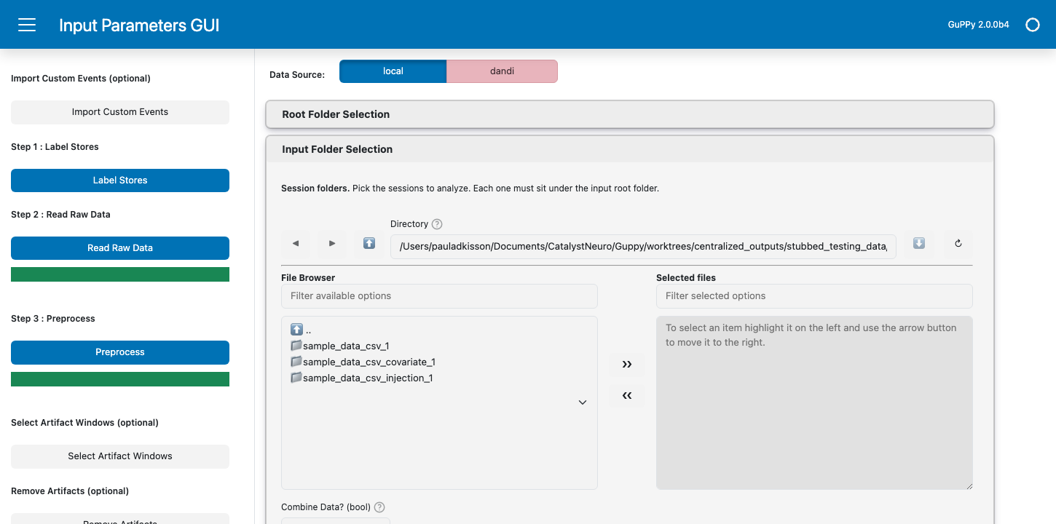Focus the Filter available options field
The height and width of the screenshot is (524, 1056).
coord(439,296)
